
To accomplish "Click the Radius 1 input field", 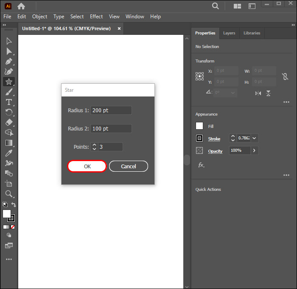I will pyautogui.click(x=111, y=110).
